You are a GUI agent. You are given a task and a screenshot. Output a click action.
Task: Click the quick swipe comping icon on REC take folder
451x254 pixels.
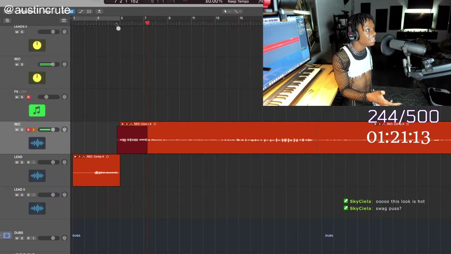pyautogui.click(x=131, y=124)
